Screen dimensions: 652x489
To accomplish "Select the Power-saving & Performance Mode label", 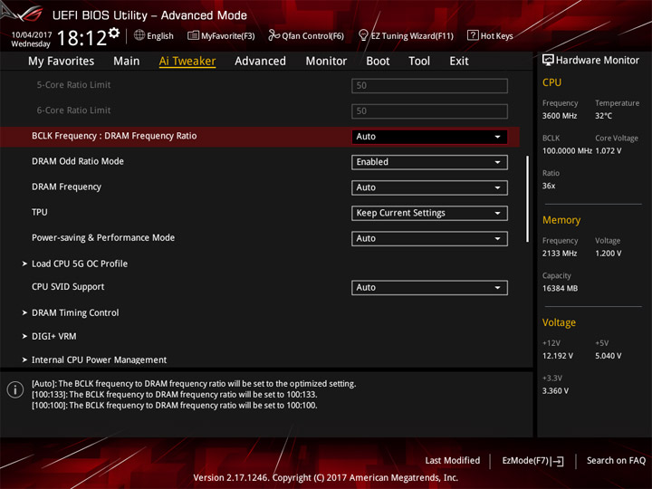I will (103, 238).
